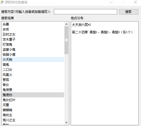Select 赤舌 in the results list
The image size is (141, 126).
tap(33, 29)
